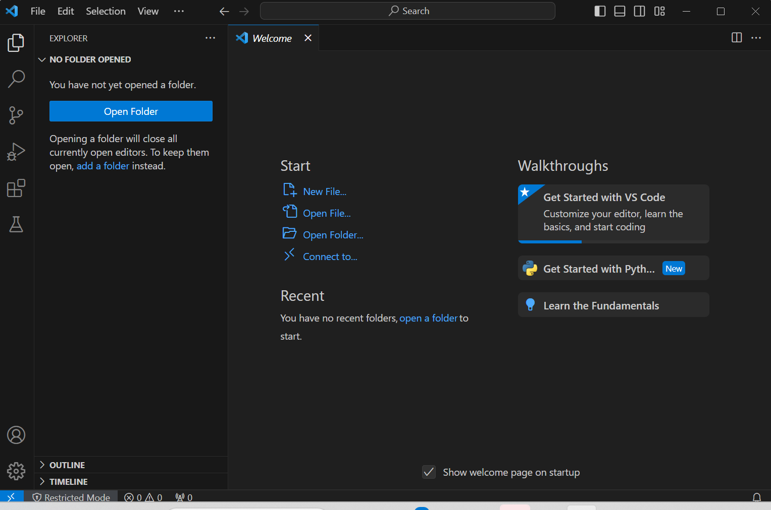Click the VS Code logo in title bar
771x510 pixels.
[x=12, y=11]
